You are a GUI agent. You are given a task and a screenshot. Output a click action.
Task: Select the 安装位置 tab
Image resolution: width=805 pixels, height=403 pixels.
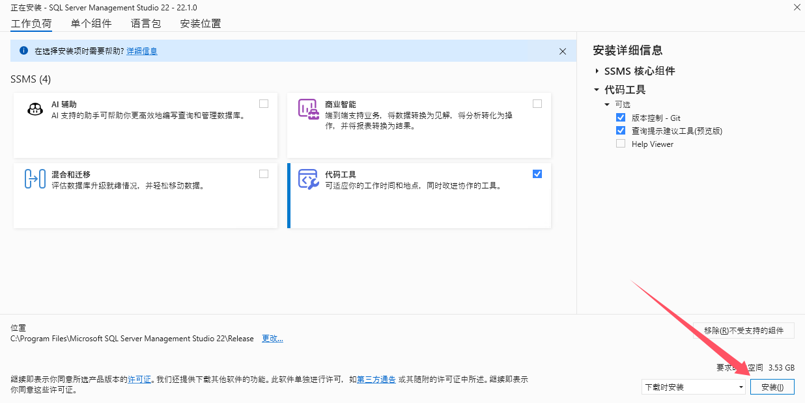coord(202,23)
